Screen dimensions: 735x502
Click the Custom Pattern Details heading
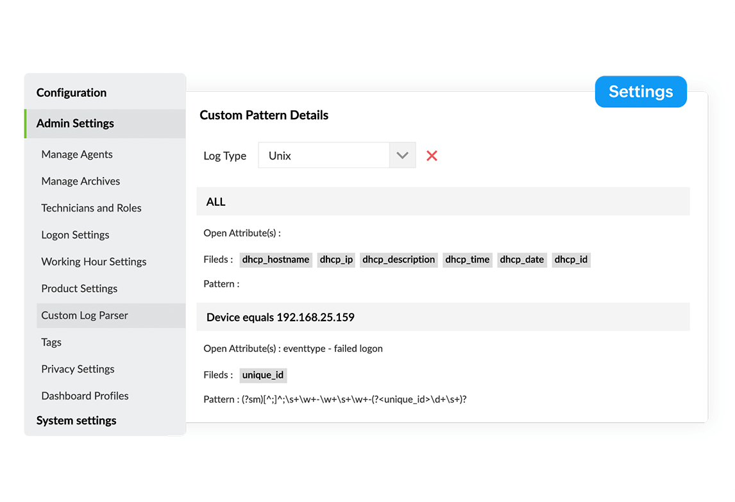(264, 115)
